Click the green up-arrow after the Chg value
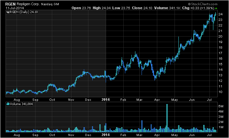This screenshot has height=138, width=229. [x=216, y=8]
